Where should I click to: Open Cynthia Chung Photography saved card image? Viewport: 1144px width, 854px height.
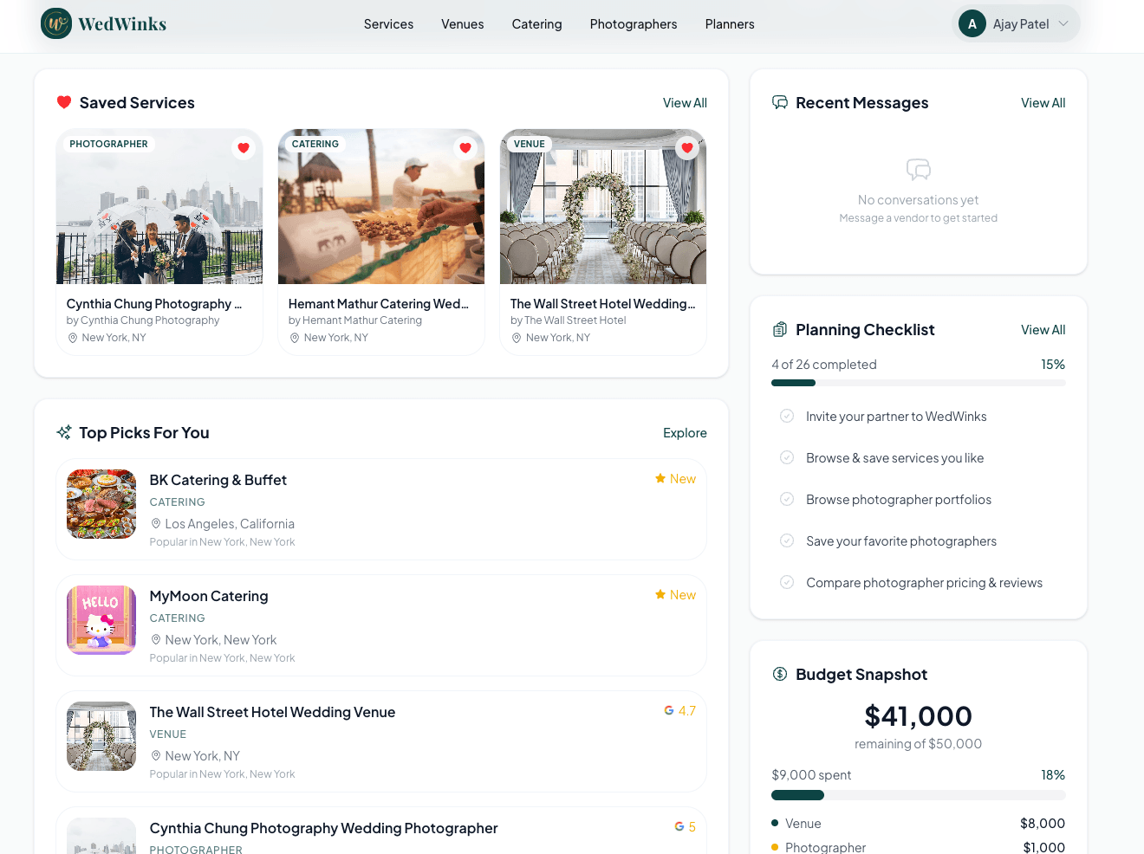click(x=159, y=206)
